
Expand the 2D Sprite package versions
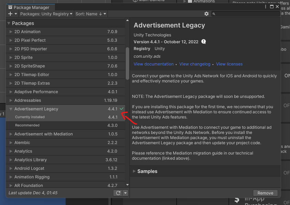11,57
